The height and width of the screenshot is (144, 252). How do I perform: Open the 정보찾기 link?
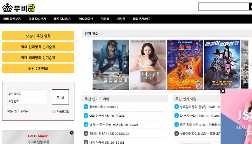[x=25, y=111]
